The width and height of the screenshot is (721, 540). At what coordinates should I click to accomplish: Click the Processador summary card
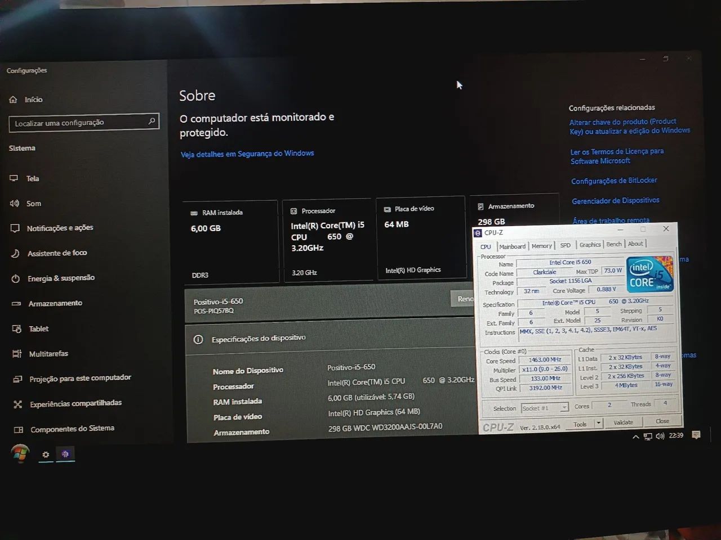(x=327, y=240)
